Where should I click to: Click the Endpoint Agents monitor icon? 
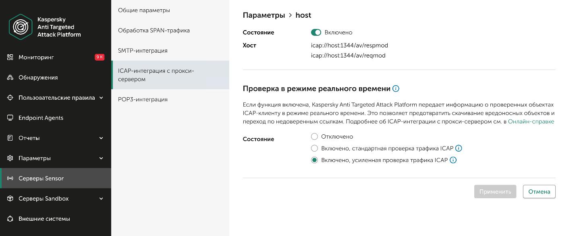[10, 118]
